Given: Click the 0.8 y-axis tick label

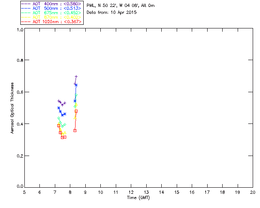Looking at the screenshot, I should coord(20,60).
